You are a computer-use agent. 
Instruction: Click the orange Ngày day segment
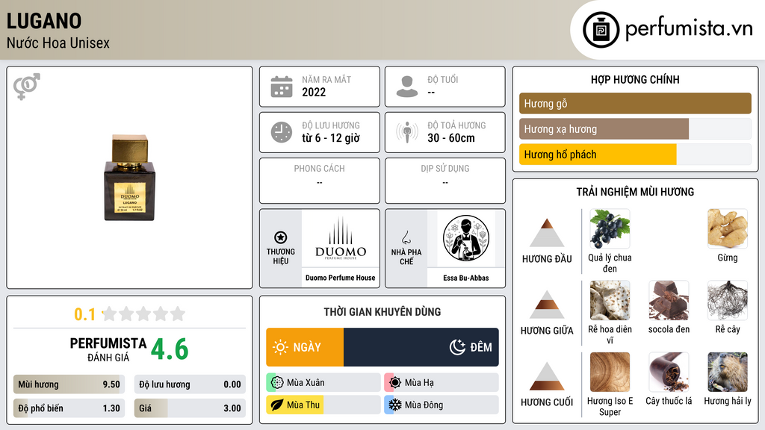(305, 347)
